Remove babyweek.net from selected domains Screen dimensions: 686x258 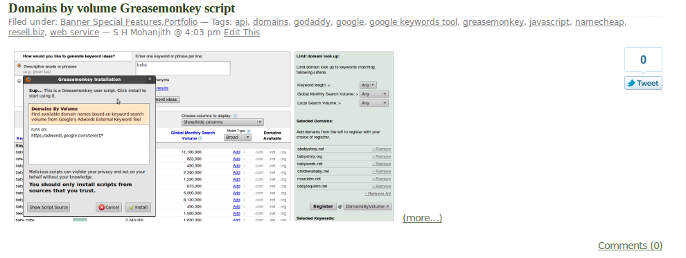[382, 164]
